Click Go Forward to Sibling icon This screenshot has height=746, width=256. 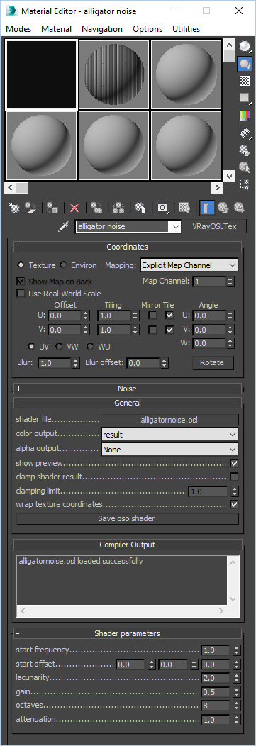(239, 208)
